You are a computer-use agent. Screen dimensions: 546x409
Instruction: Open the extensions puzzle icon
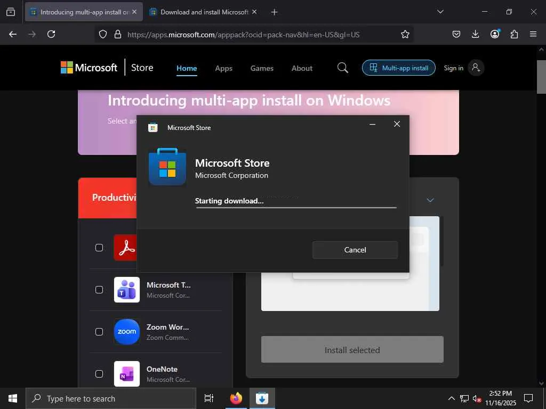pos(514,34)
